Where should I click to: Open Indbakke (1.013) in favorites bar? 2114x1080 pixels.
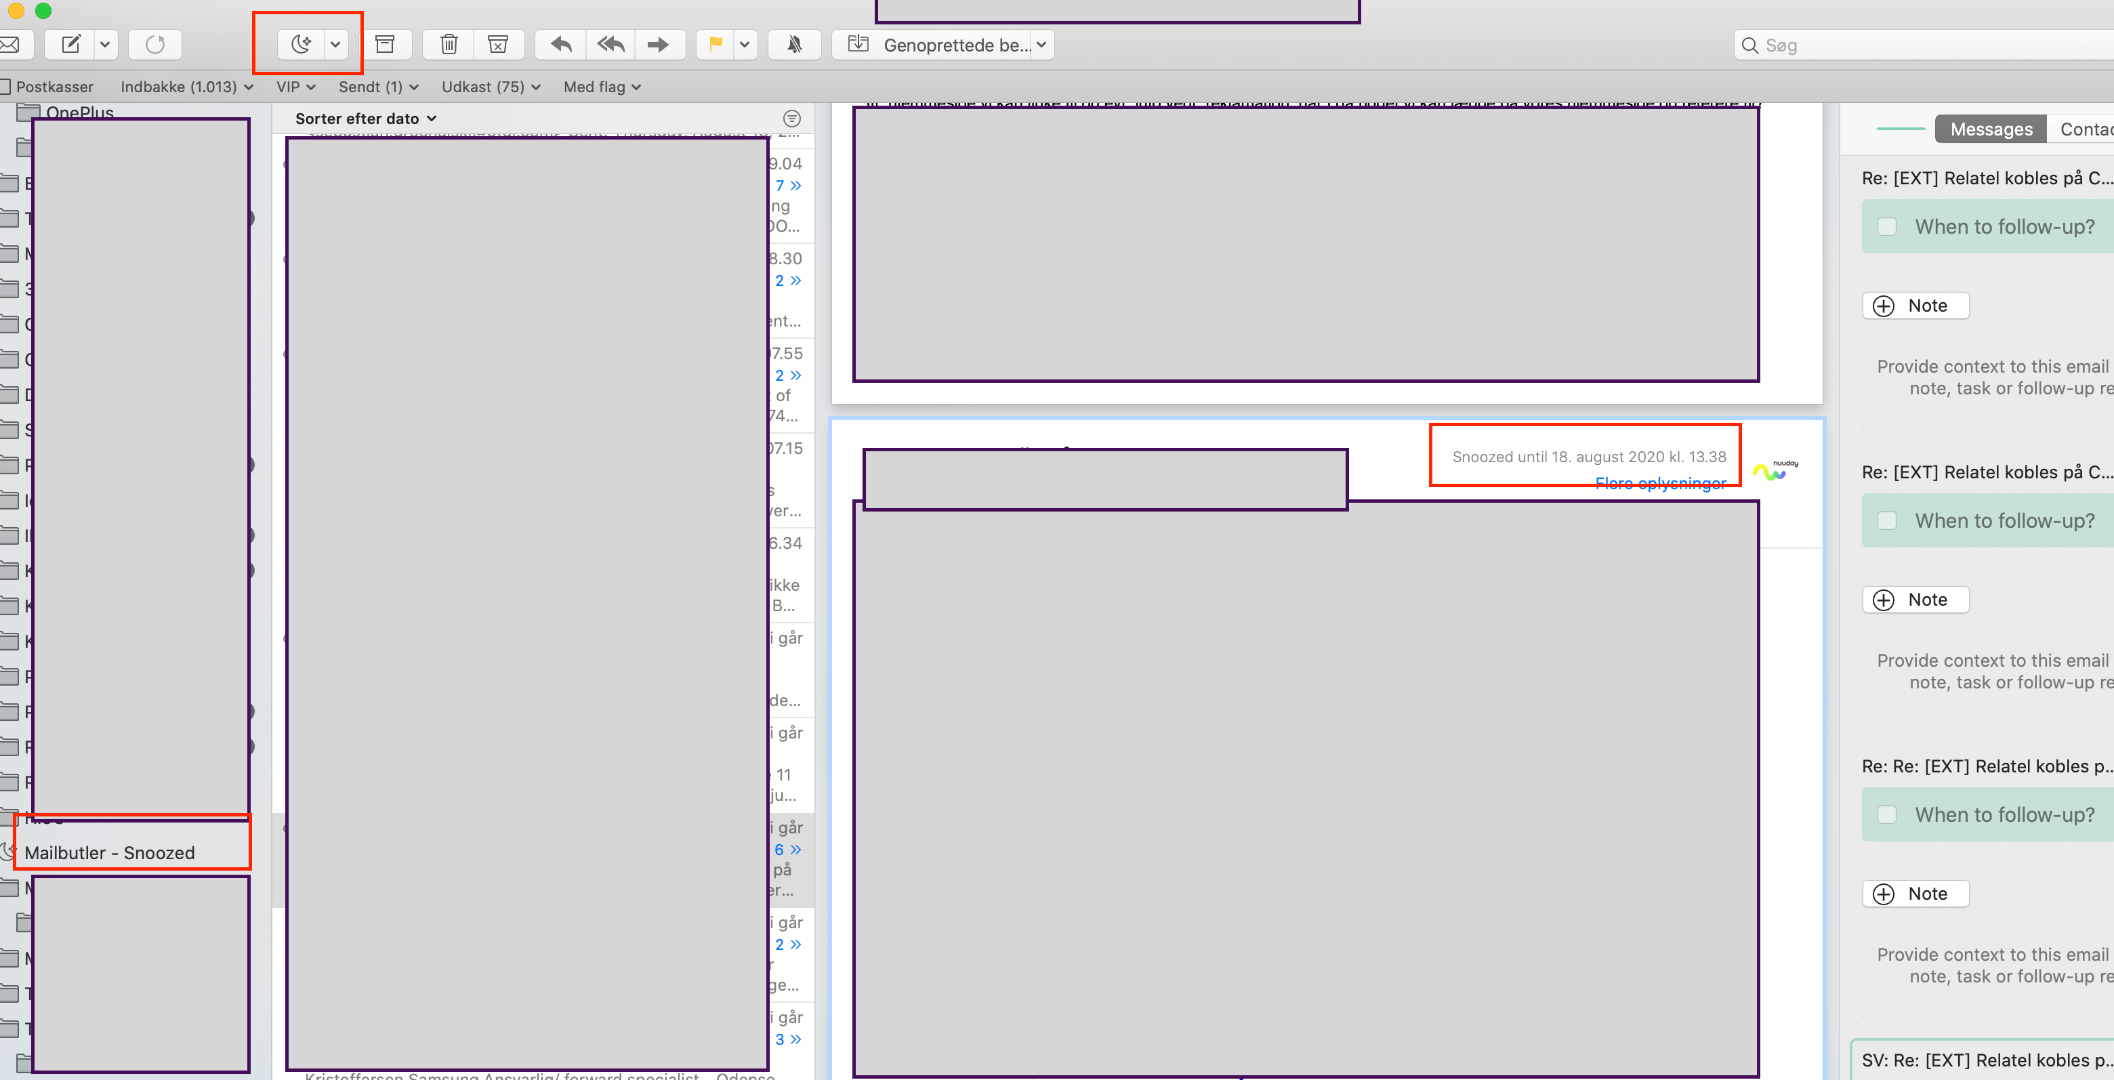point(186,86)
